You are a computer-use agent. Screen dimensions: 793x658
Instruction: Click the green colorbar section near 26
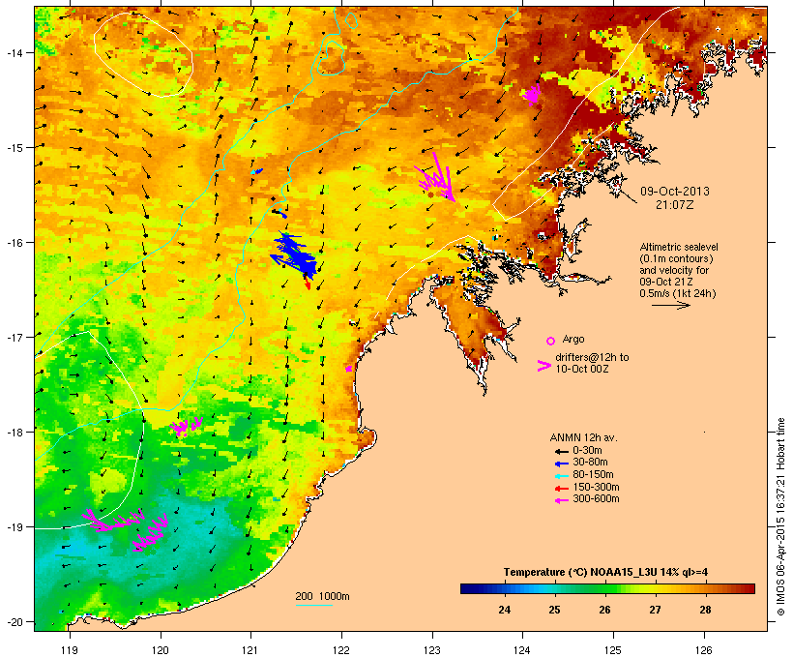(x=604, y=588)
